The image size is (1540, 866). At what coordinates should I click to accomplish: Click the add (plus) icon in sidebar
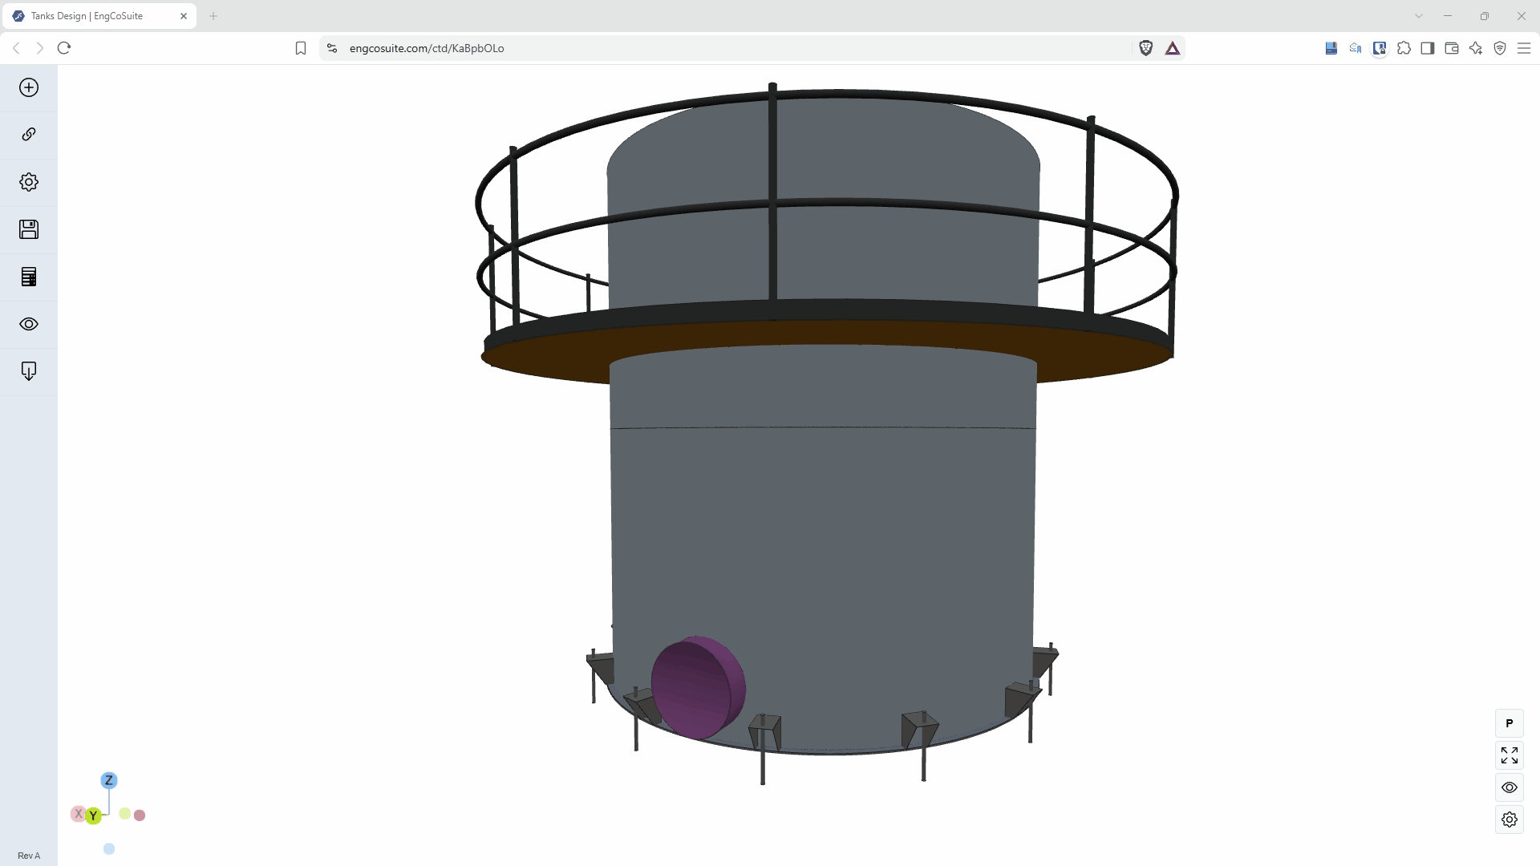point(29,87)
